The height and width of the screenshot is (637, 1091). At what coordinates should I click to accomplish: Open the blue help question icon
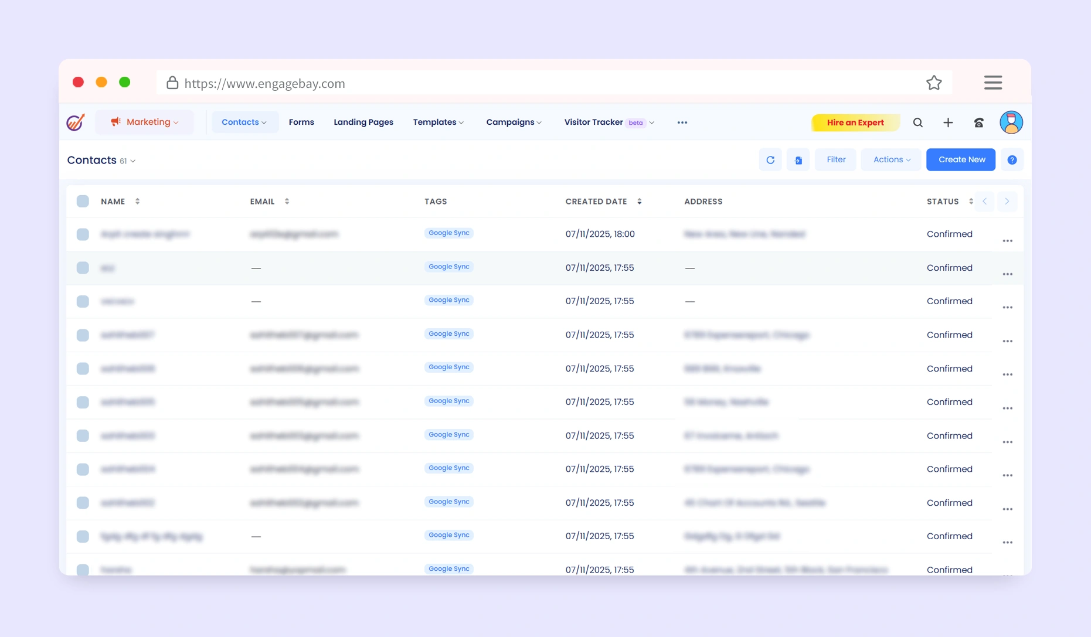click(1012, 160)
